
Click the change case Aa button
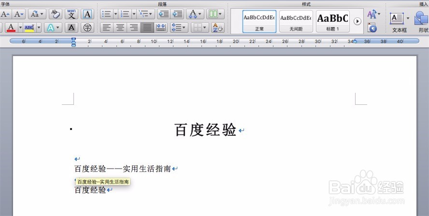37,14
